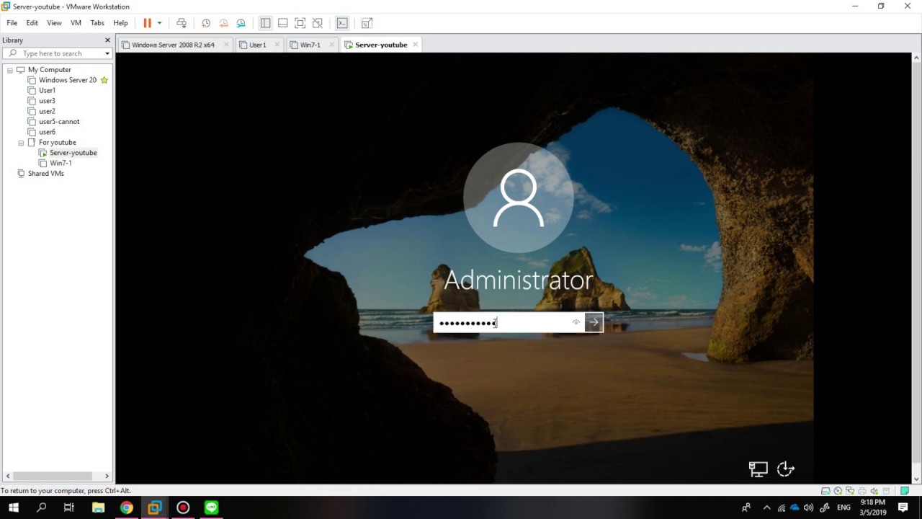Viewport: 922px width, 519px height.
Task: Open the Edit menu
Action: [x=32, y=23]
